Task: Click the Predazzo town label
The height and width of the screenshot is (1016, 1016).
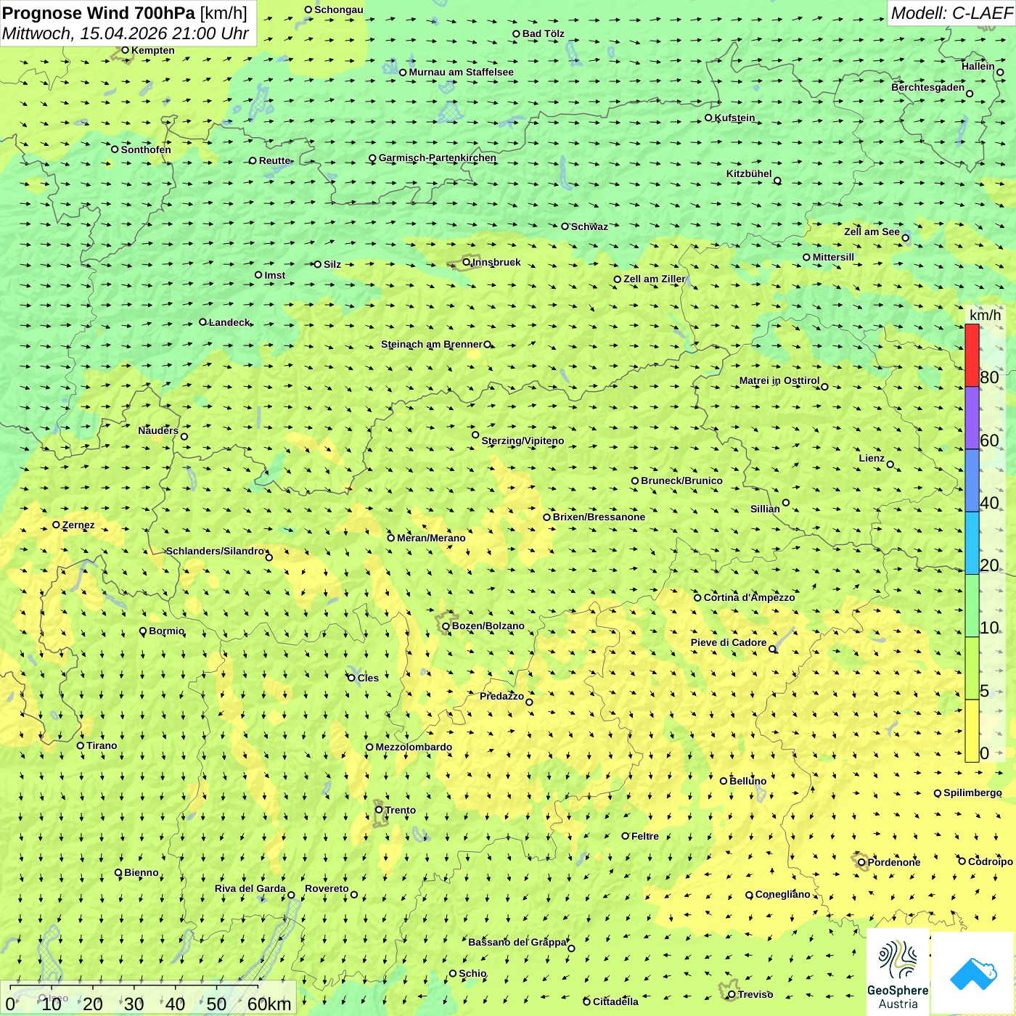Action: pos(501,696)
